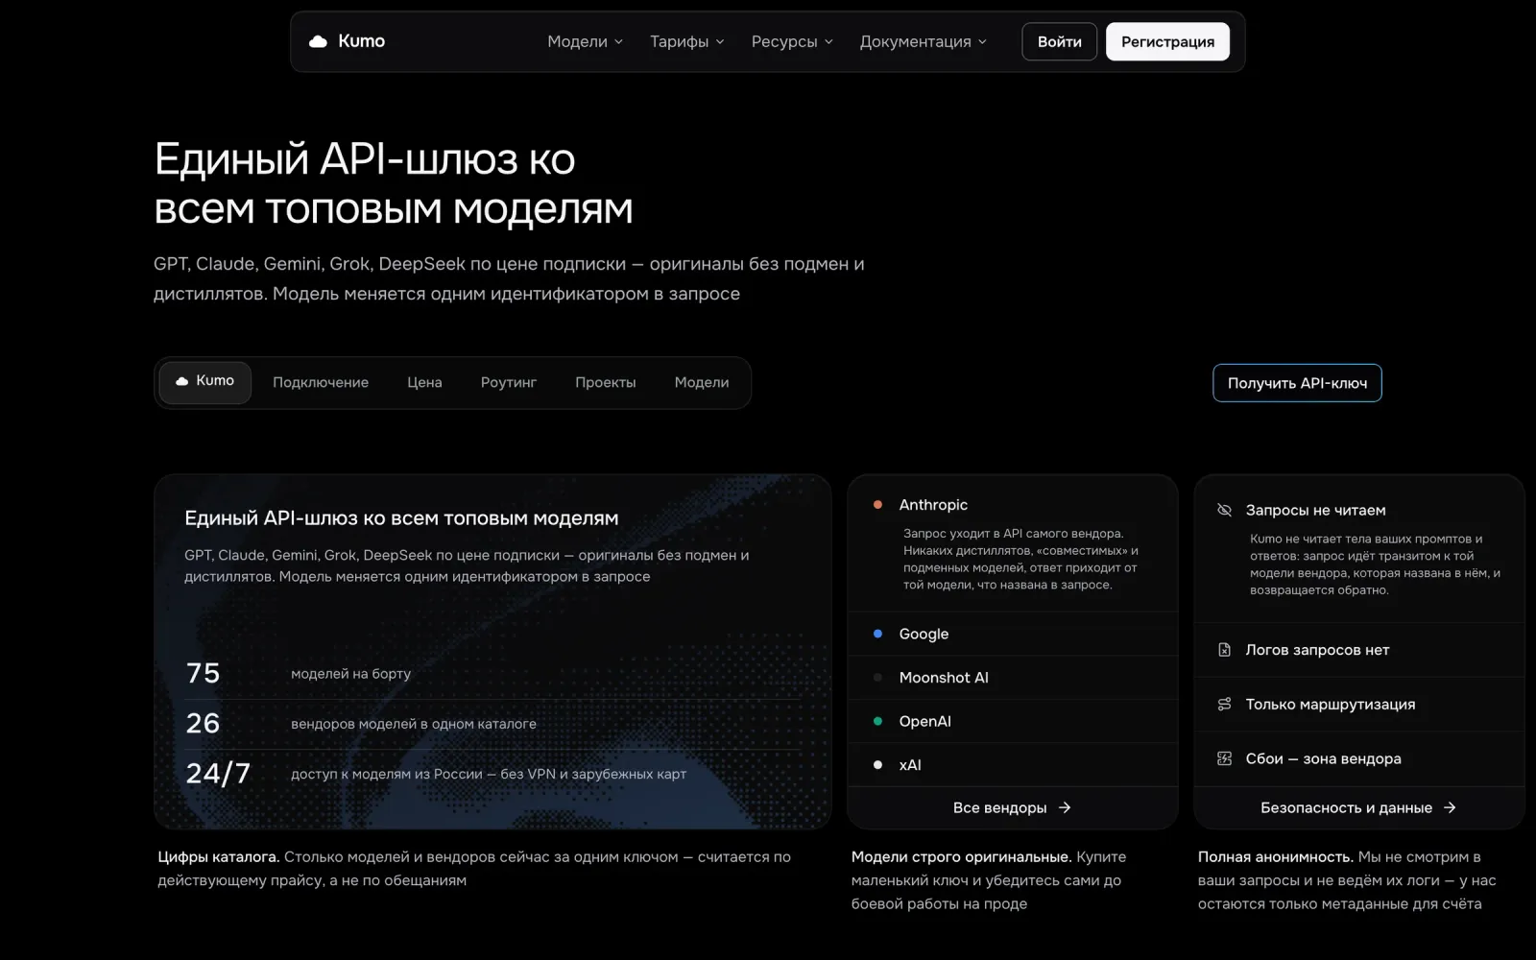
Task: Expand the Google vendor row
Action: tap(1013, 634)
